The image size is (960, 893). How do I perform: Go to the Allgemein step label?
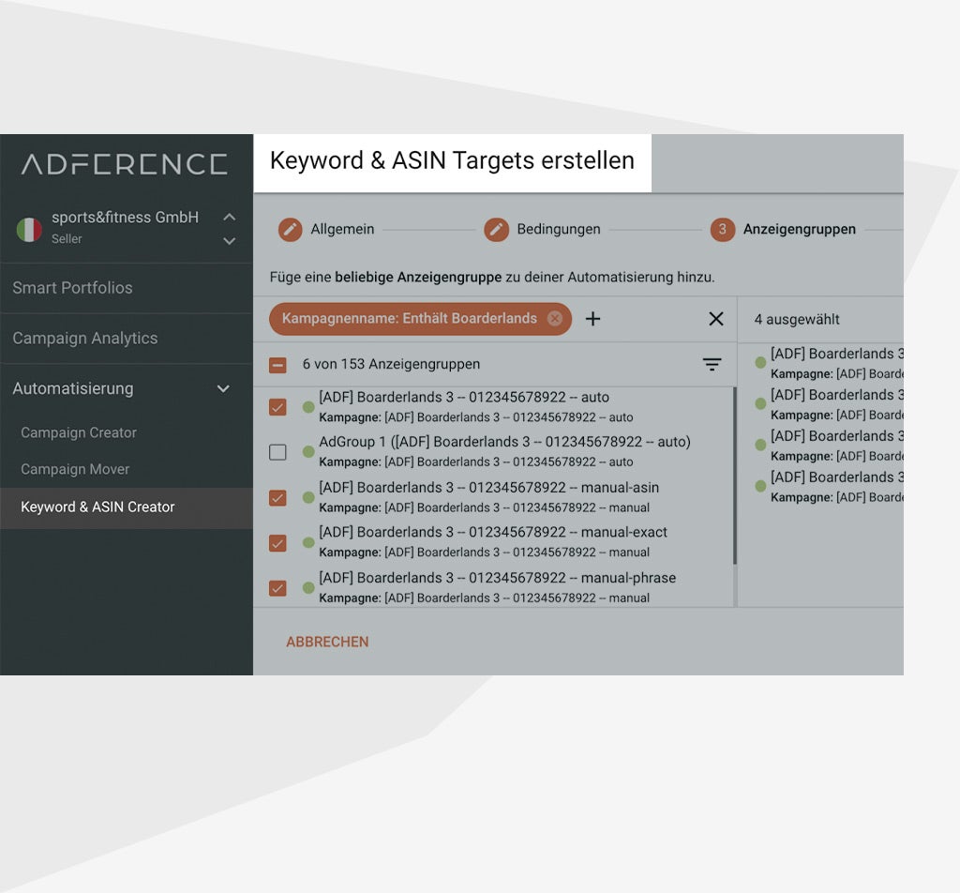tap(342, 229)
